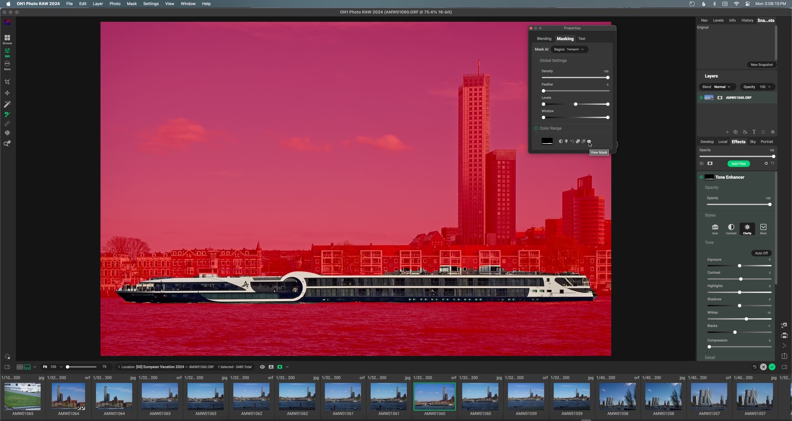The image size is (792, 421).
Task: Select the Retouch fingerprint tool
Action: (x=7, y=133)
